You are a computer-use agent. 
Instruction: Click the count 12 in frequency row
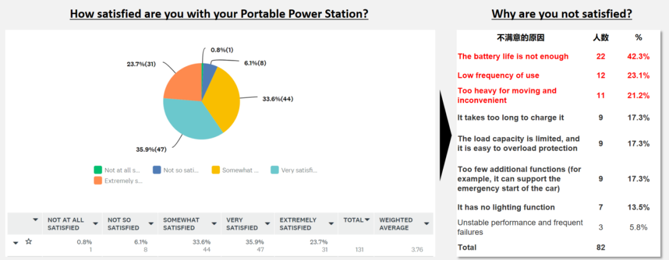point(600,75)
